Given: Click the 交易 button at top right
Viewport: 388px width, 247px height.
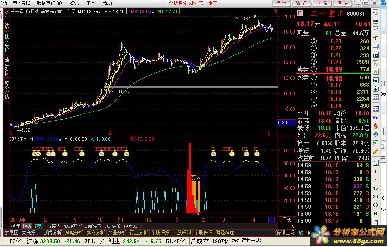Looking at the screenshot, I should [x=322, y=3].
